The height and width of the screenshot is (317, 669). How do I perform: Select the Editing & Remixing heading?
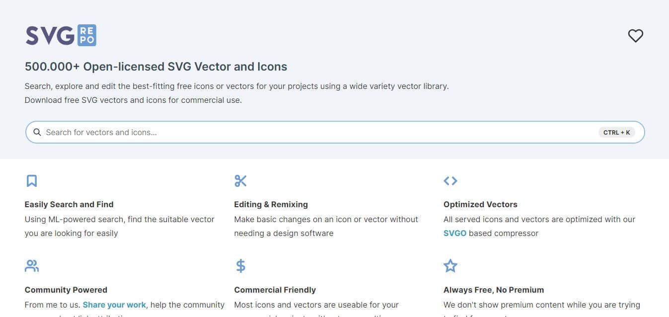coord(271,204)
